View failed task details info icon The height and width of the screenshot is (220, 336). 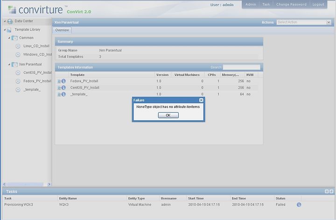tap(299, 205)
